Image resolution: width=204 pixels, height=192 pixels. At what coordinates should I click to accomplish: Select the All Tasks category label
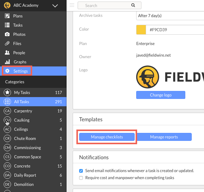[21, 102]
